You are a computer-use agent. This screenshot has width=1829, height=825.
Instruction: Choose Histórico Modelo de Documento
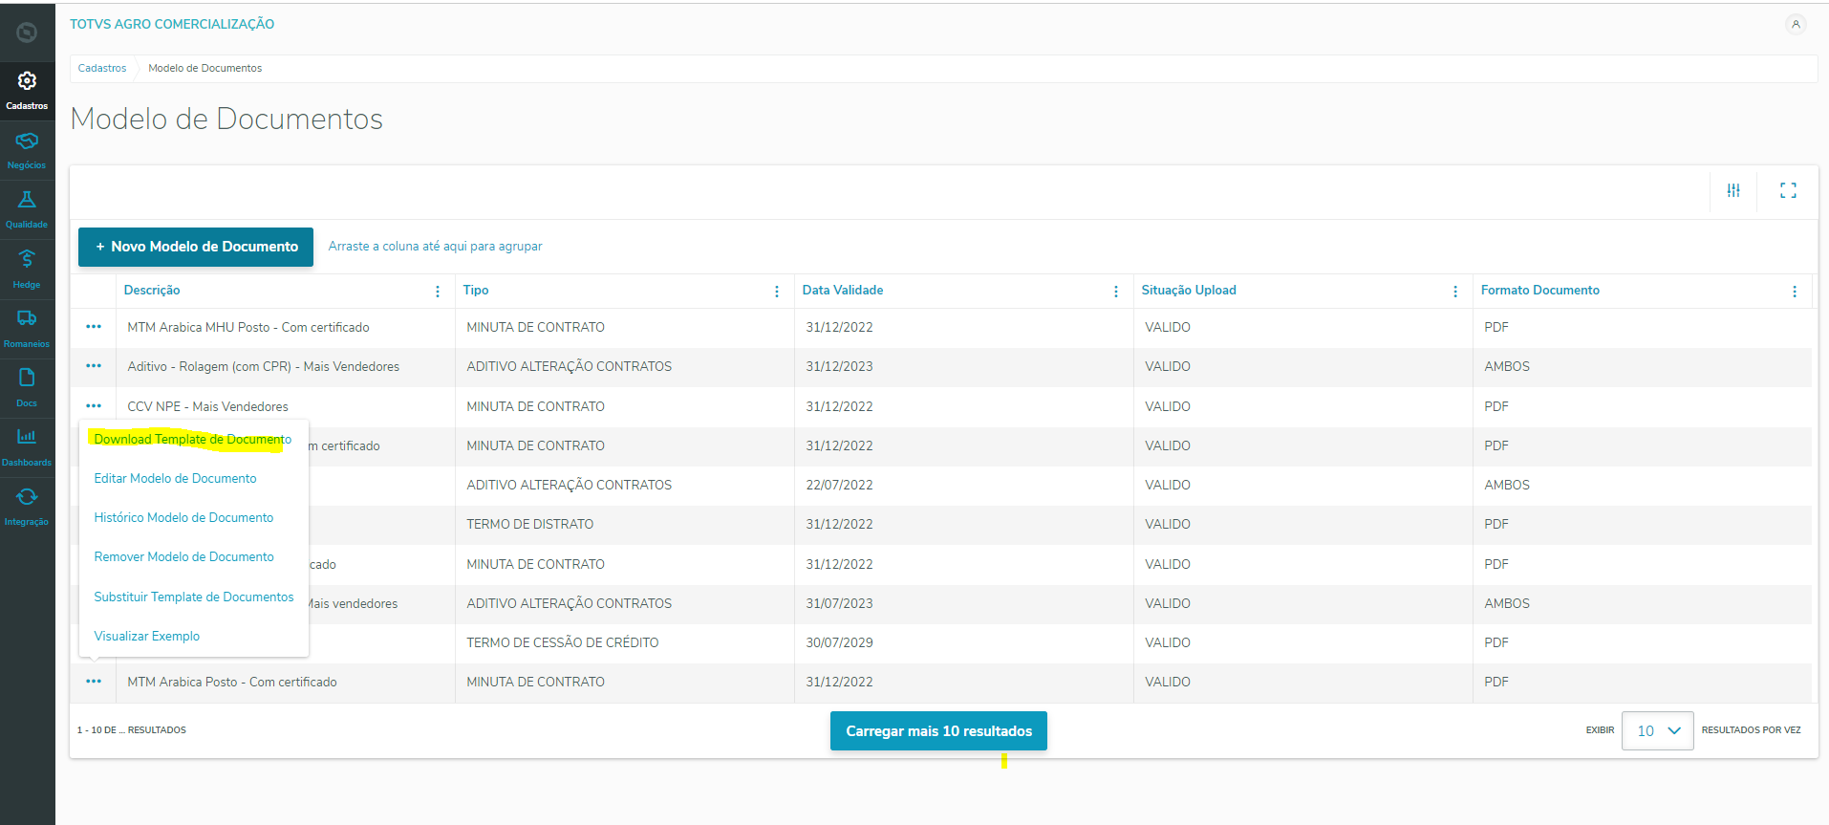pos(183,517)
